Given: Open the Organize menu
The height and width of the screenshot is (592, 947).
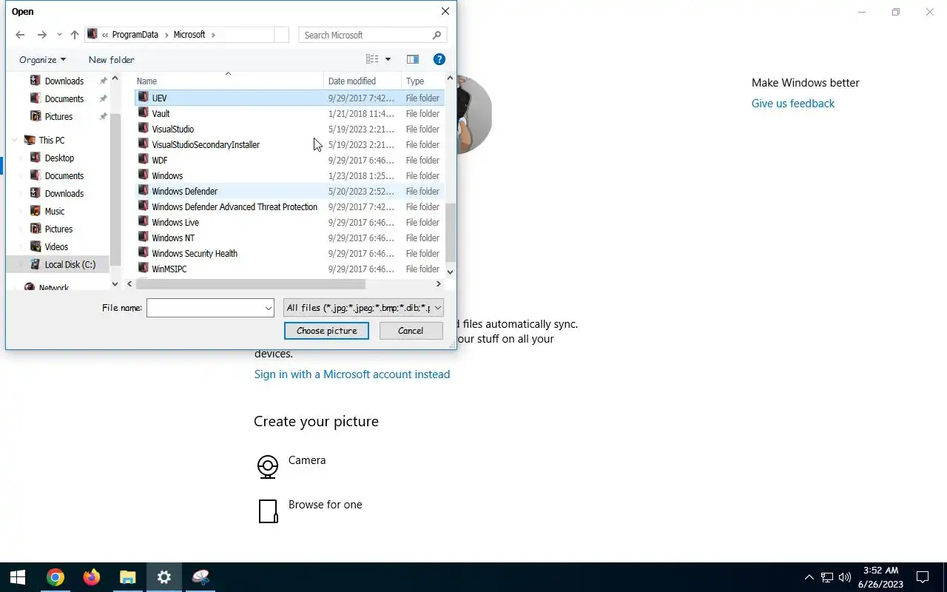Looking at the screenshot, I should tap(42, 59).
